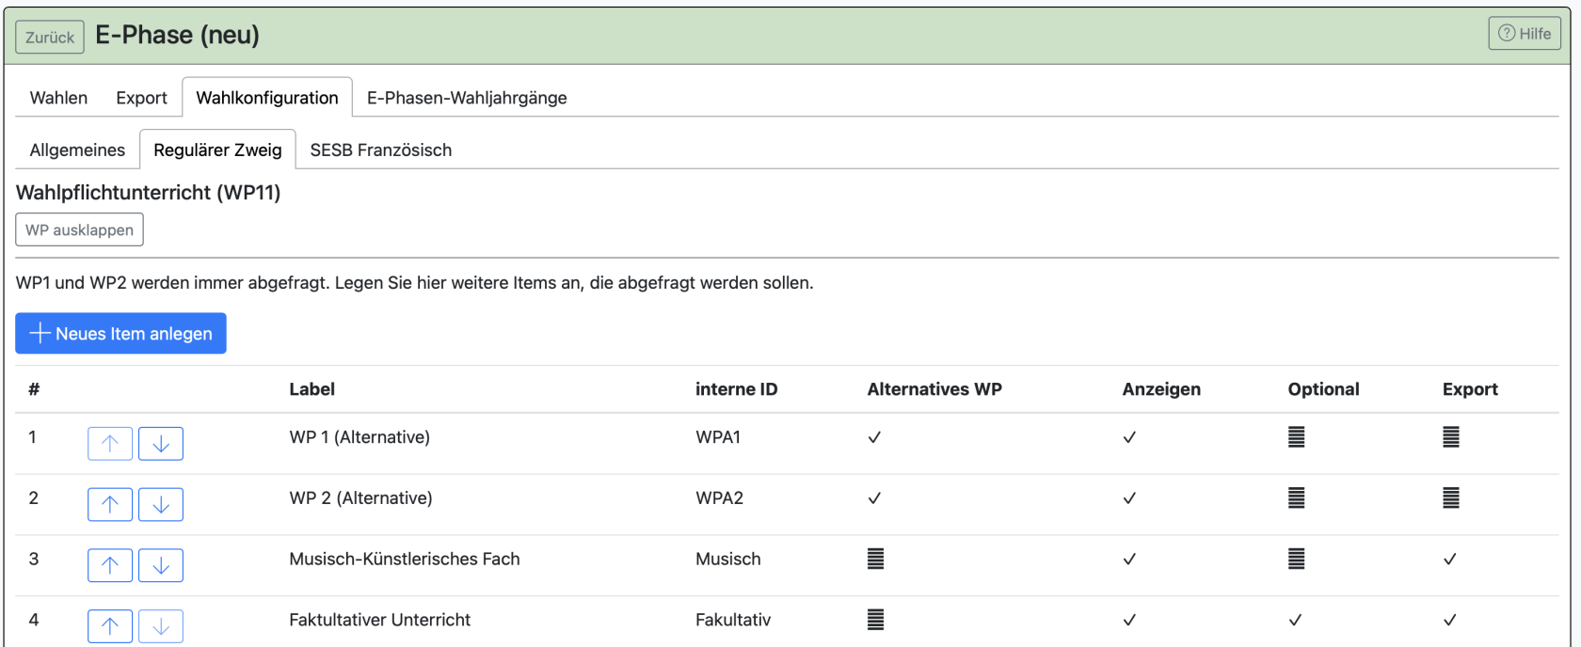Click Neues Item anlegen button
Viewport: 1581px width, 647px height.
[x=120, y=334]
